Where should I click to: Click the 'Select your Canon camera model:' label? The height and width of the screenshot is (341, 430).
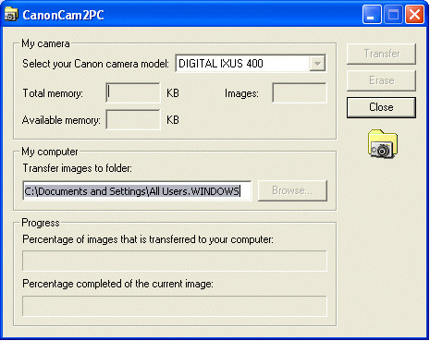click(95, 64)
